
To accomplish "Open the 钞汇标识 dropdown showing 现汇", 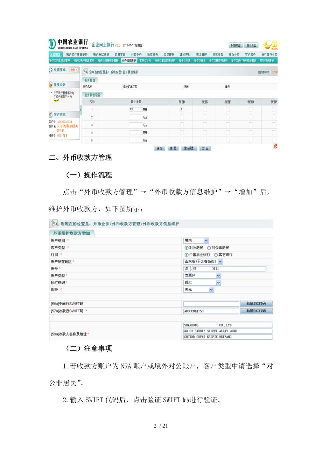I will 202,283.
